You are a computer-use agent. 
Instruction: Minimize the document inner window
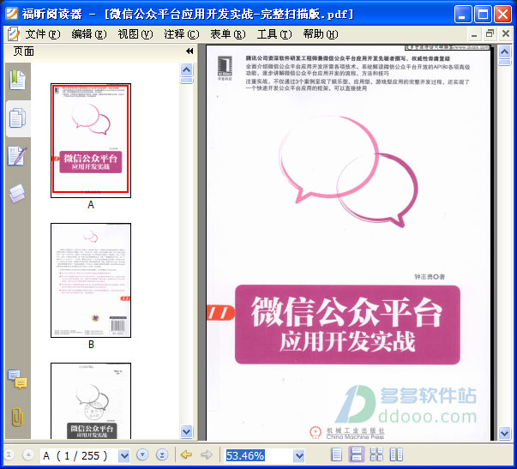pyautogui.click(x=474, y=34)
